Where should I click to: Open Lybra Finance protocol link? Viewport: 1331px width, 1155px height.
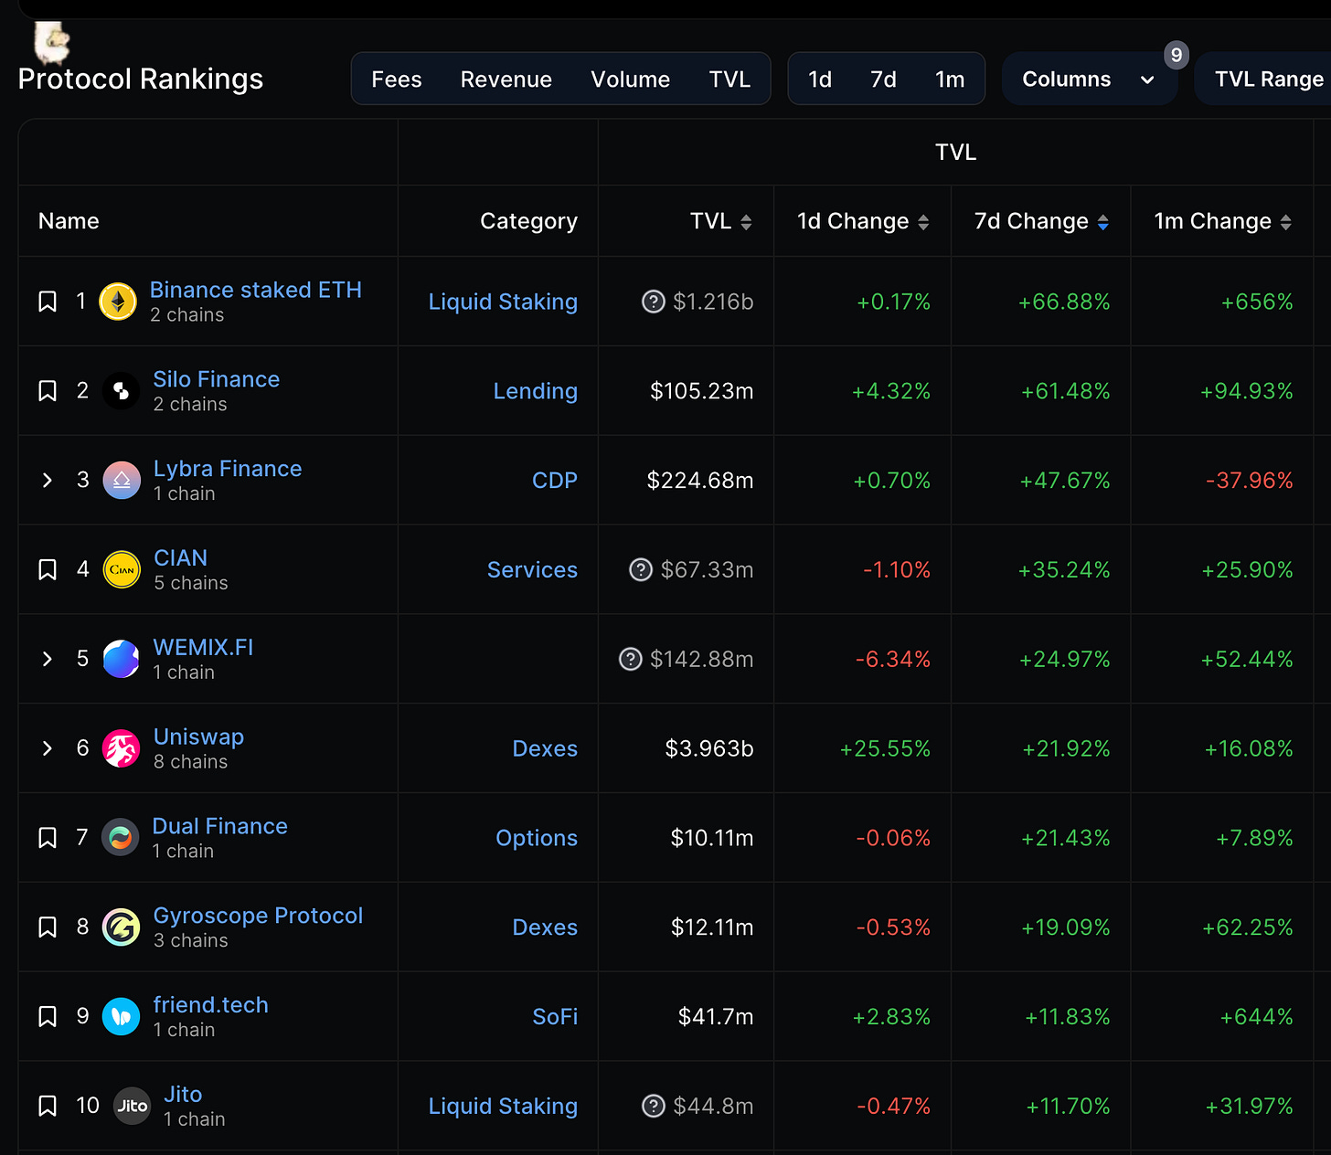228,469
